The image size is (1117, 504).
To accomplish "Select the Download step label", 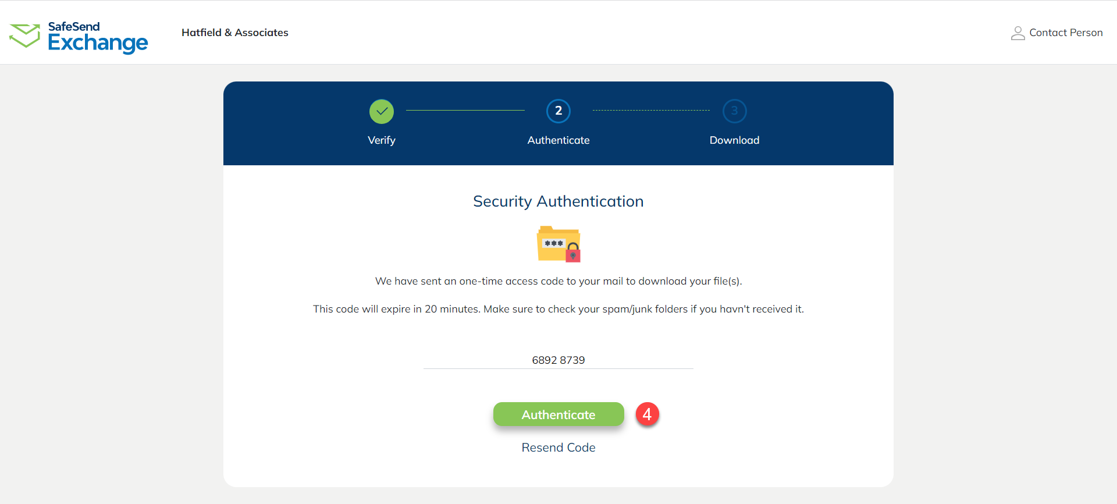I will pyautogui.click(x=734, y=140).
